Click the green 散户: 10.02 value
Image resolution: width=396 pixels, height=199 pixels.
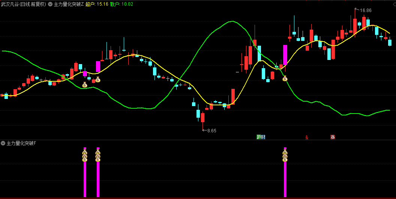(x=122, y=4)
